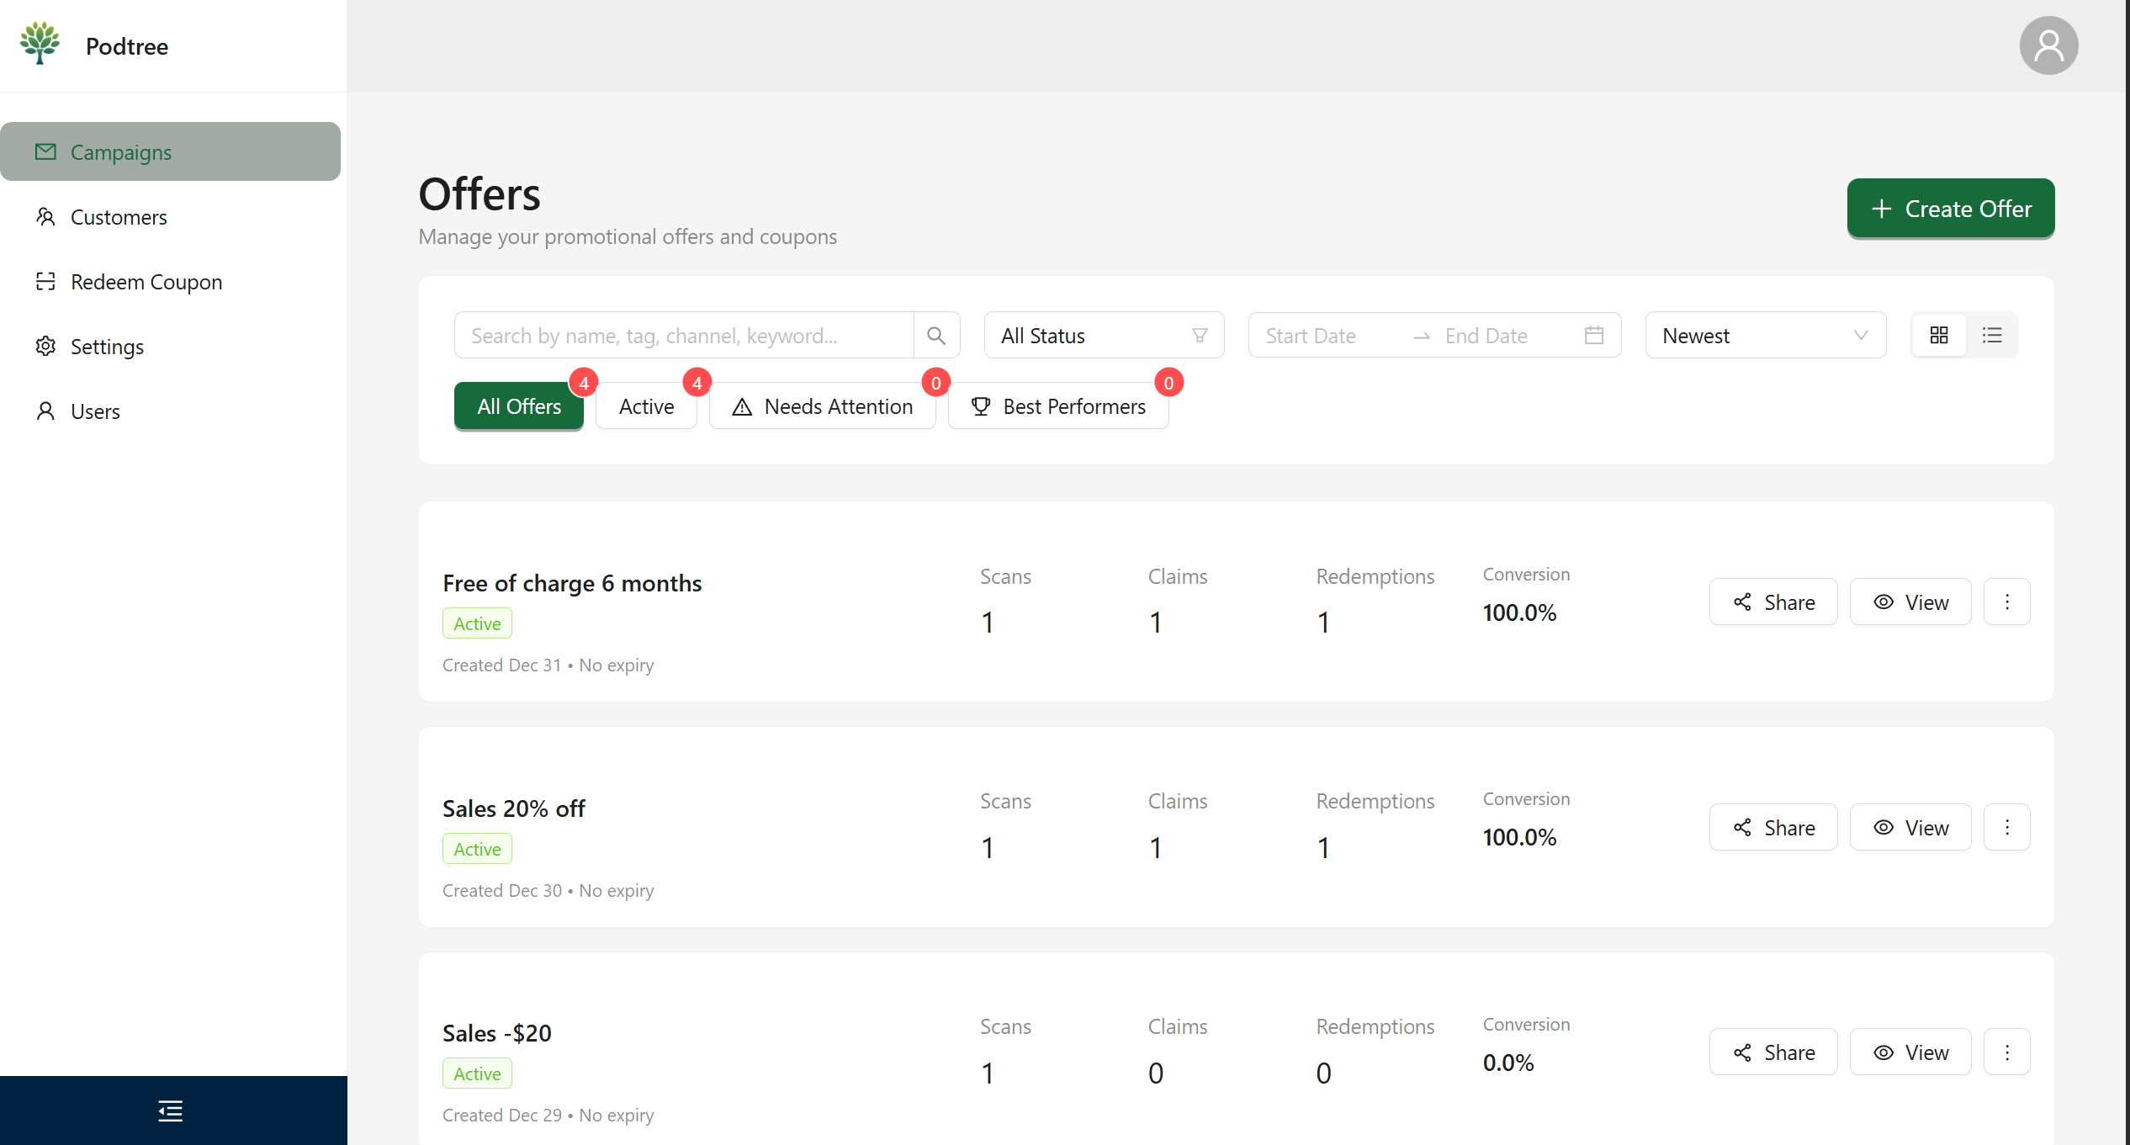This screenshot has height=1145, width=2130.
Task: Open Redeem Coupon in sidebar
Action: (x=146, y=282)
